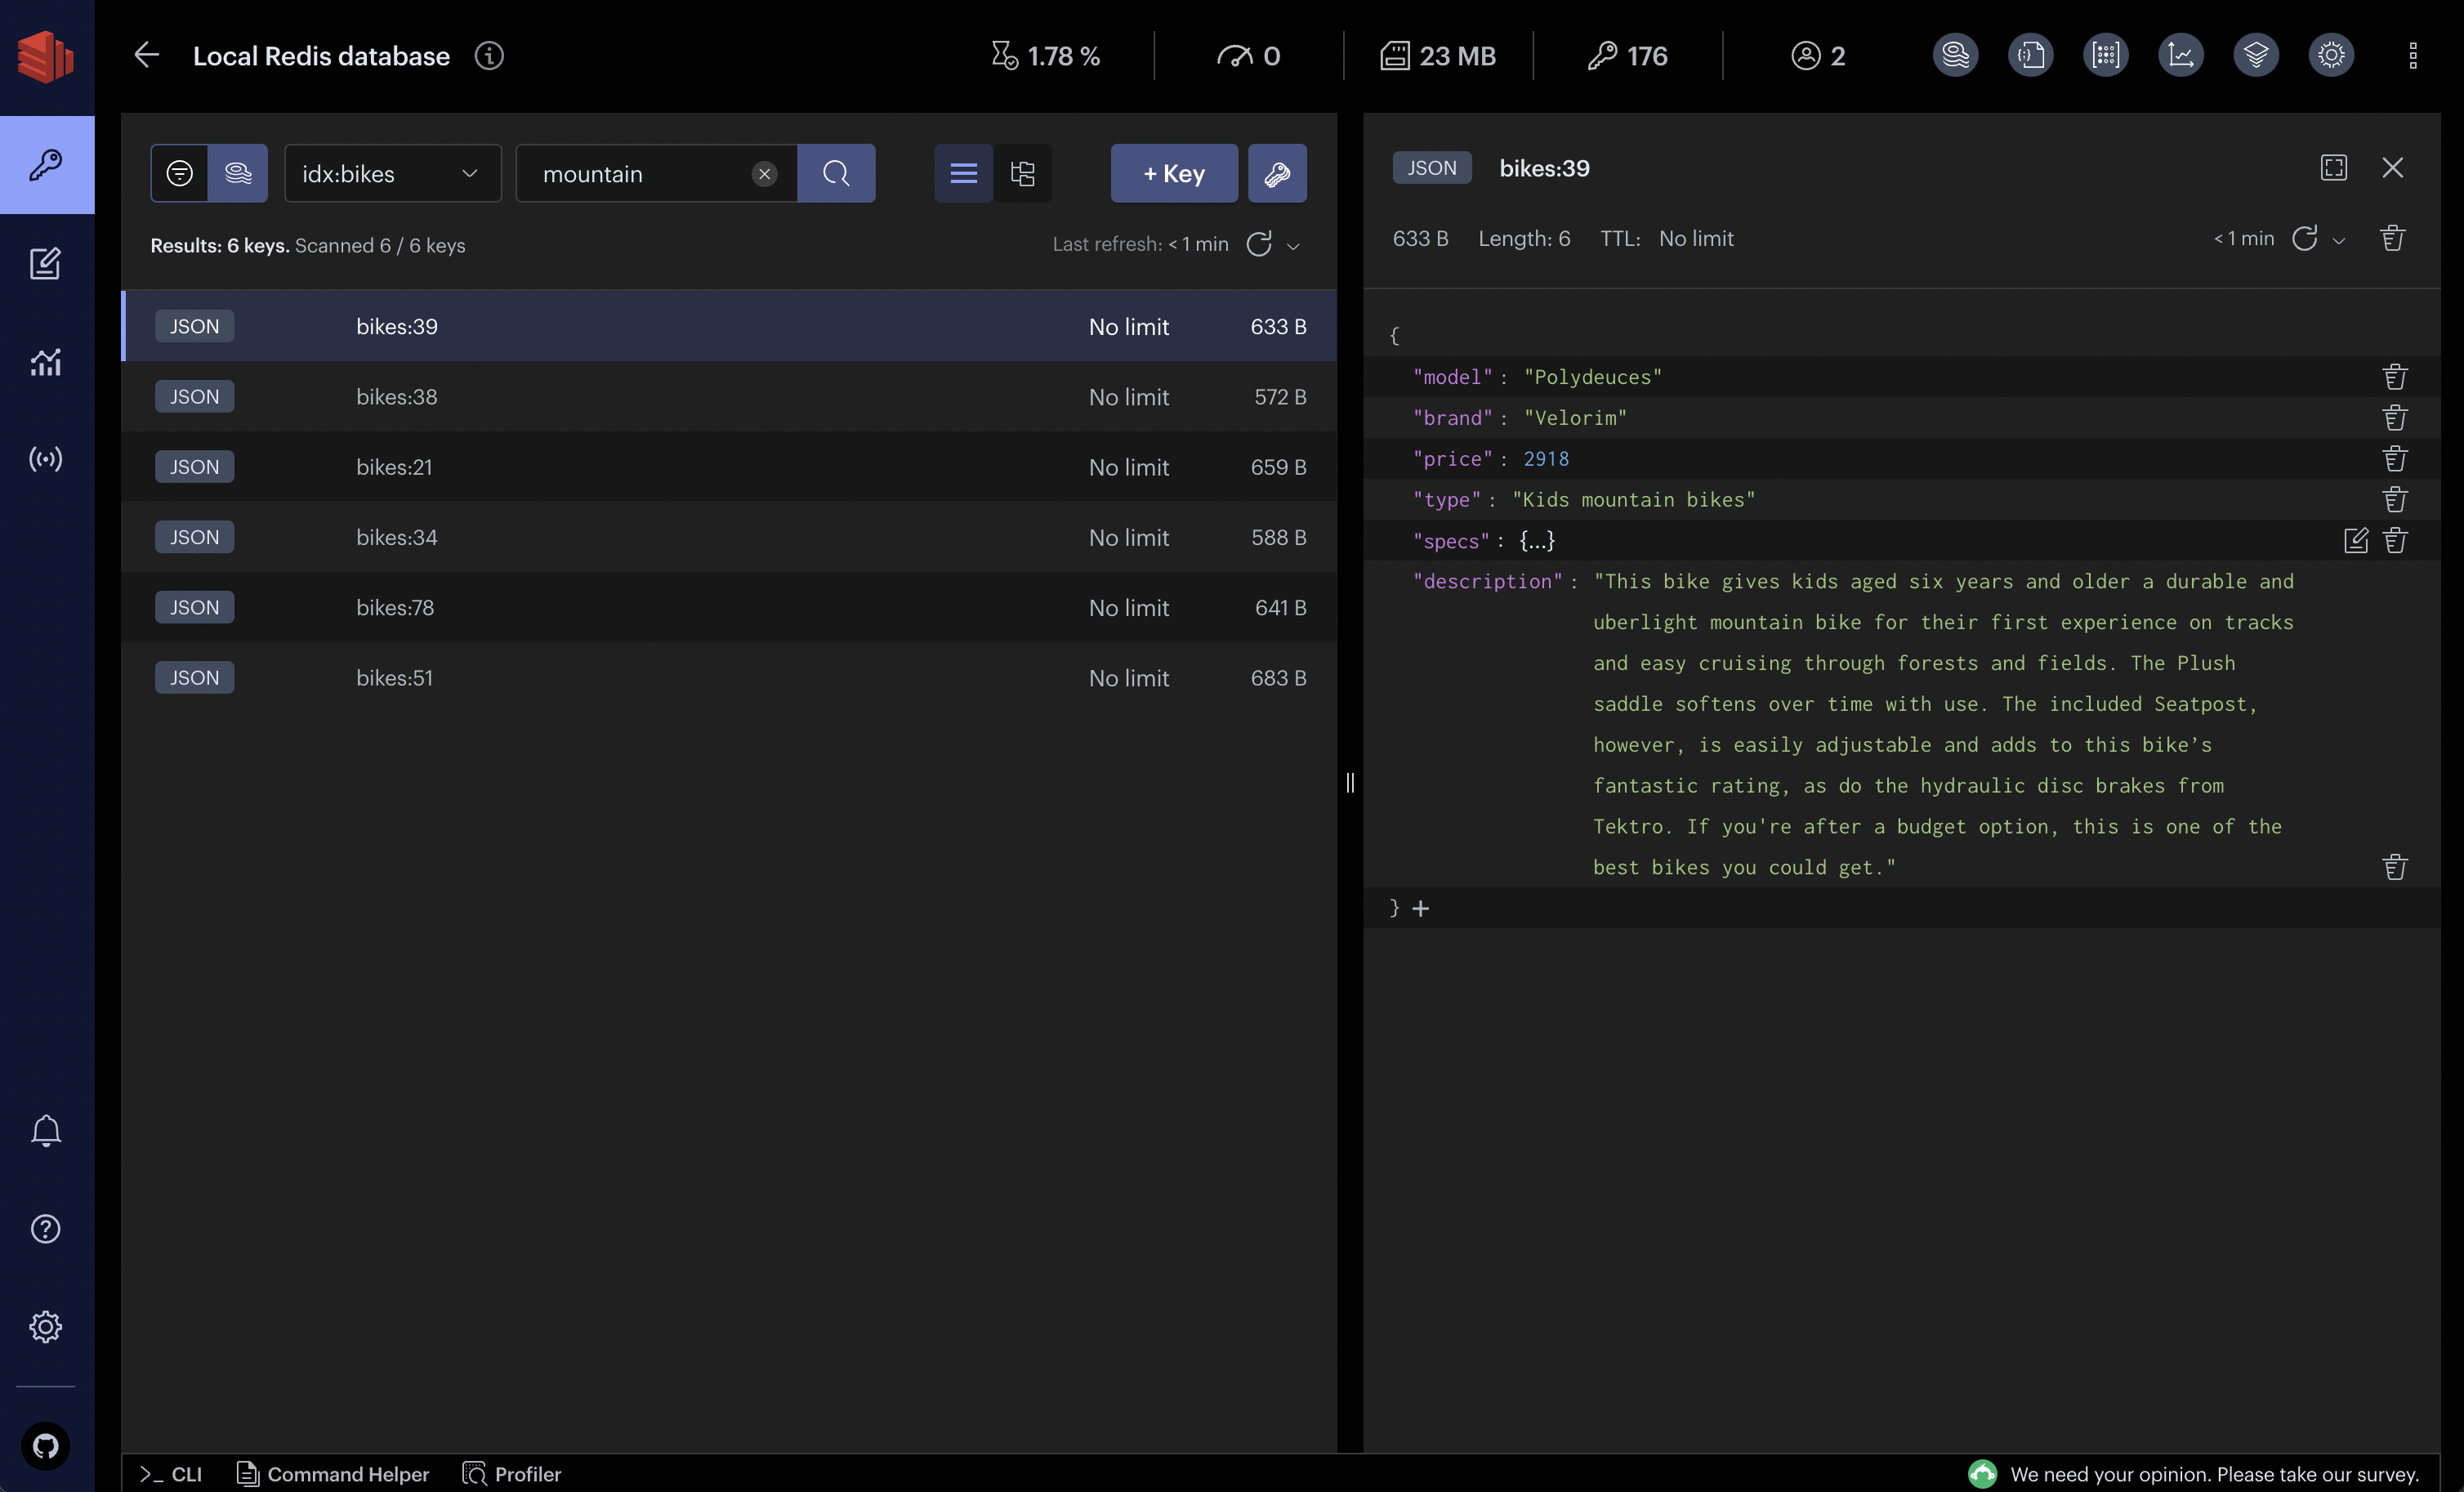
Task: Open the notifications bell icon
Action: [46, 1130]
